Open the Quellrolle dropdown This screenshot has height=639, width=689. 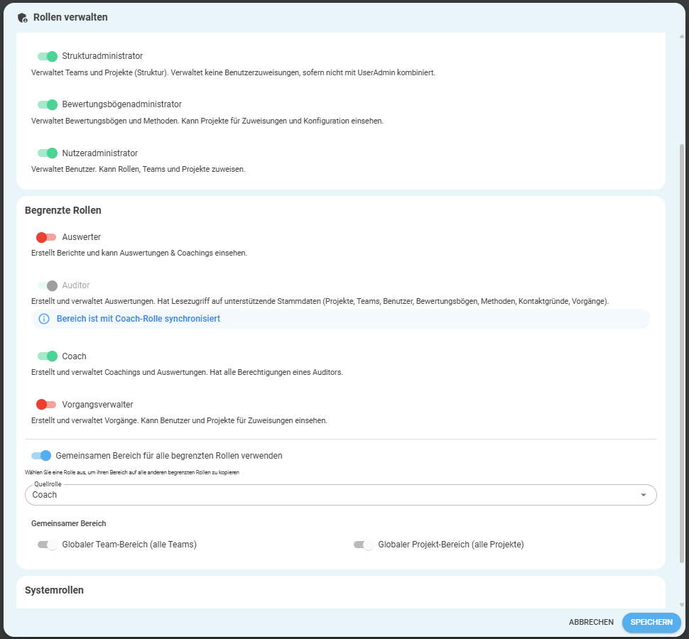click(340, 495)
